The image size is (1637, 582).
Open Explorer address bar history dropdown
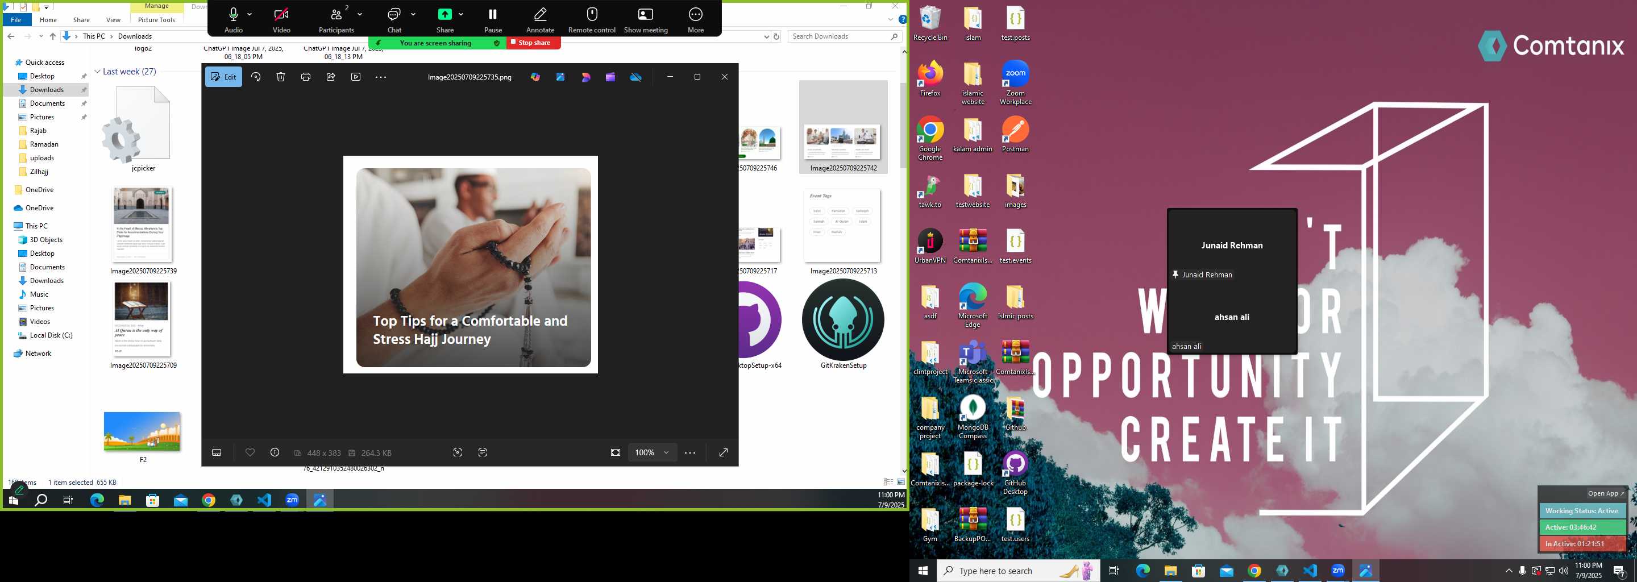pyautogui.click(x=766, y=37)
